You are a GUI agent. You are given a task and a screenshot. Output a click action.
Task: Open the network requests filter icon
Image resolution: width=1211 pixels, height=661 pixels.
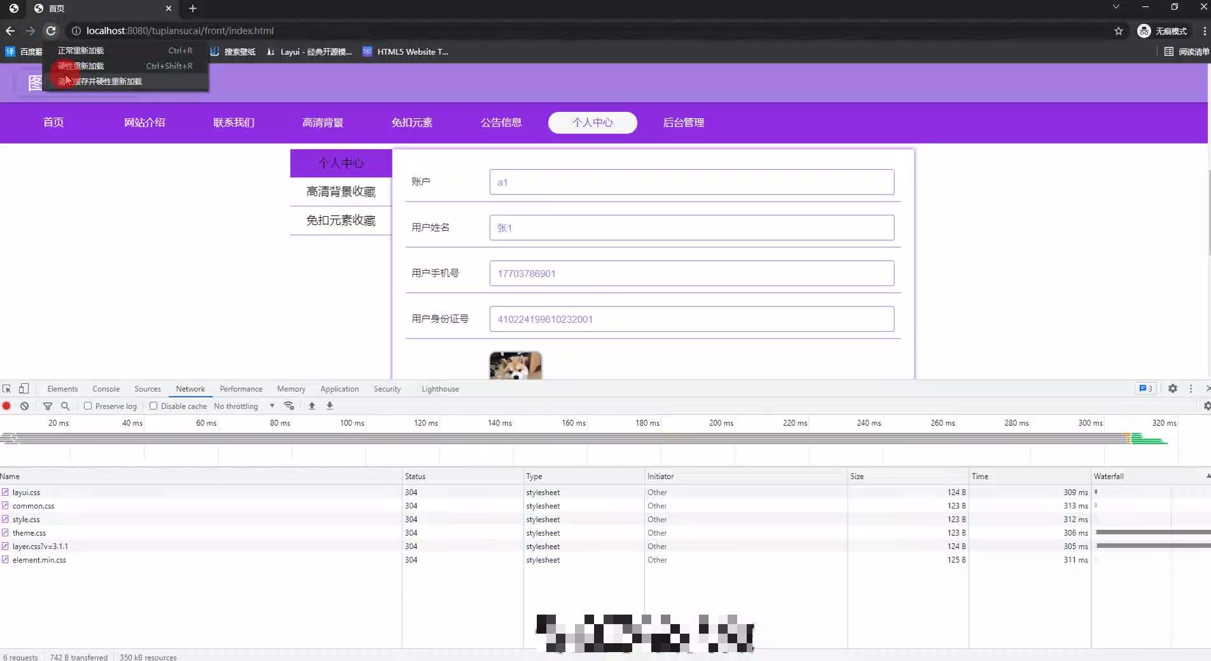click(48, 406)
